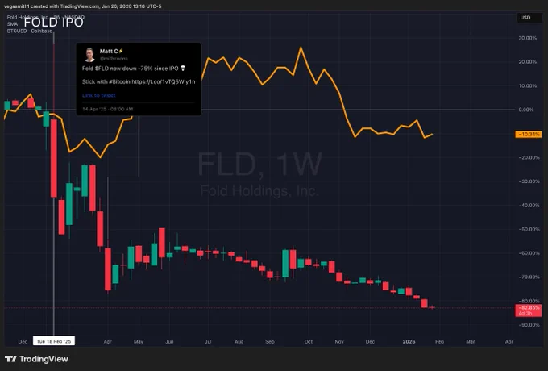Click the 'BTCUSD · Coinbase' legend label

(30, 31)
